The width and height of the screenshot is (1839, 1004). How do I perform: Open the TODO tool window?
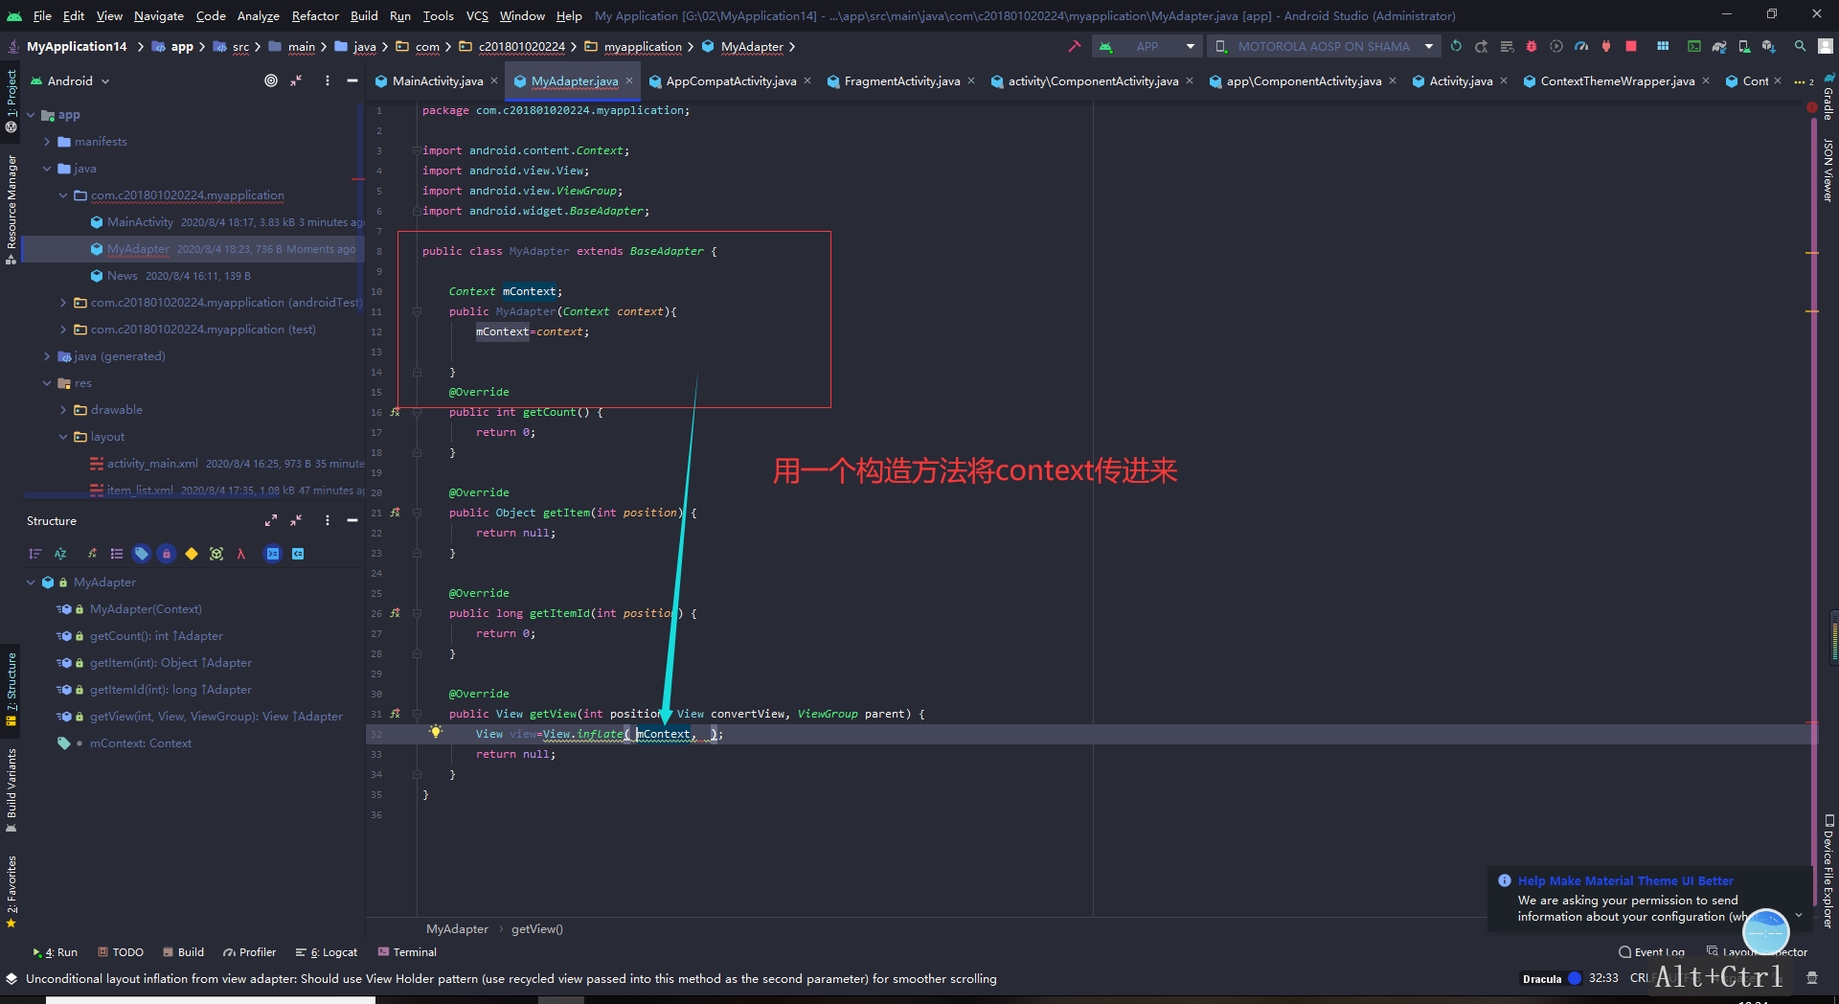pos(121,952)
